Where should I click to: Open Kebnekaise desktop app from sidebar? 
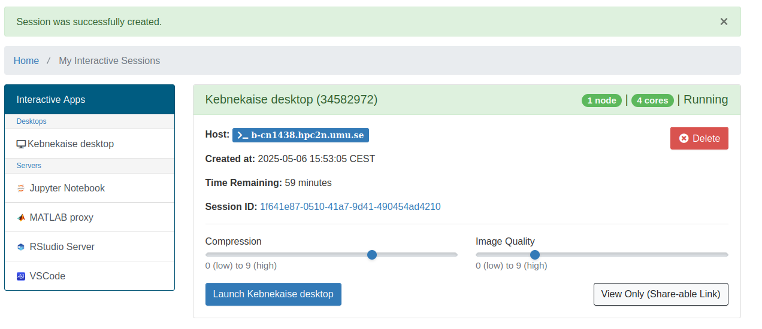[x=89, y=144]
